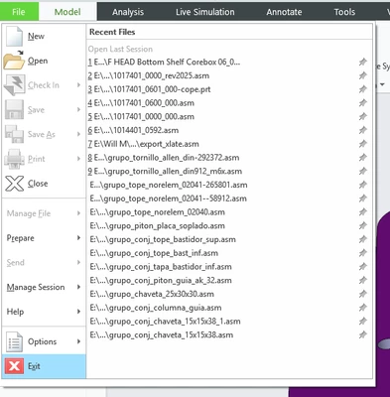This screenshot has height=397, width=390.
Task: Open grupo_tope_norelem_02041--58912.asm
Action: 169,198
